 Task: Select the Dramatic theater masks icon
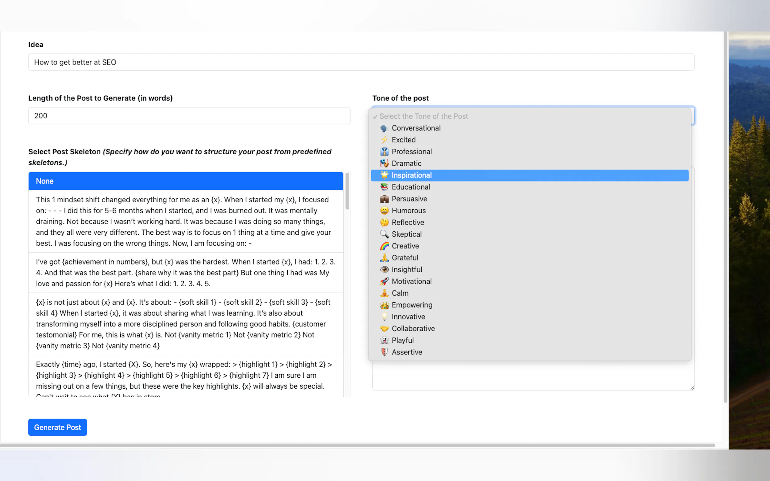point(384,164)
